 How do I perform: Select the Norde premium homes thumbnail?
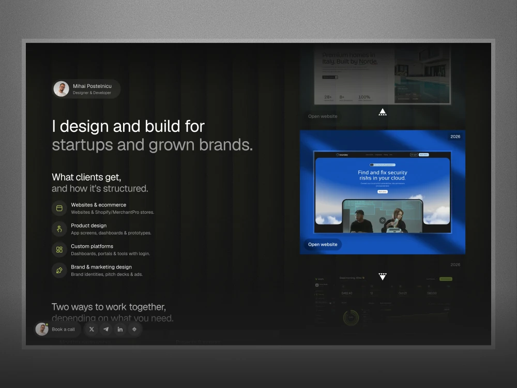[x=383, y=75]
